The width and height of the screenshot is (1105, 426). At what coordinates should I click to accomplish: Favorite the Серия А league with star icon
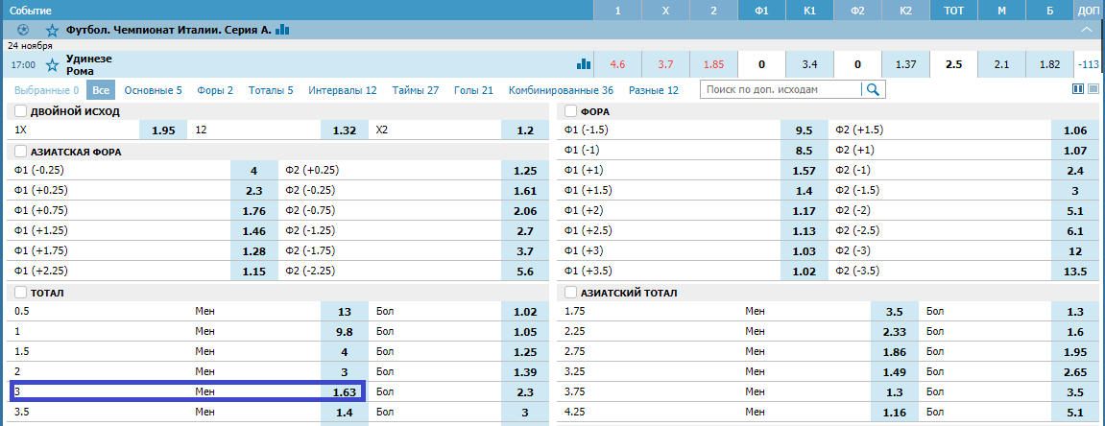(52, 31)
